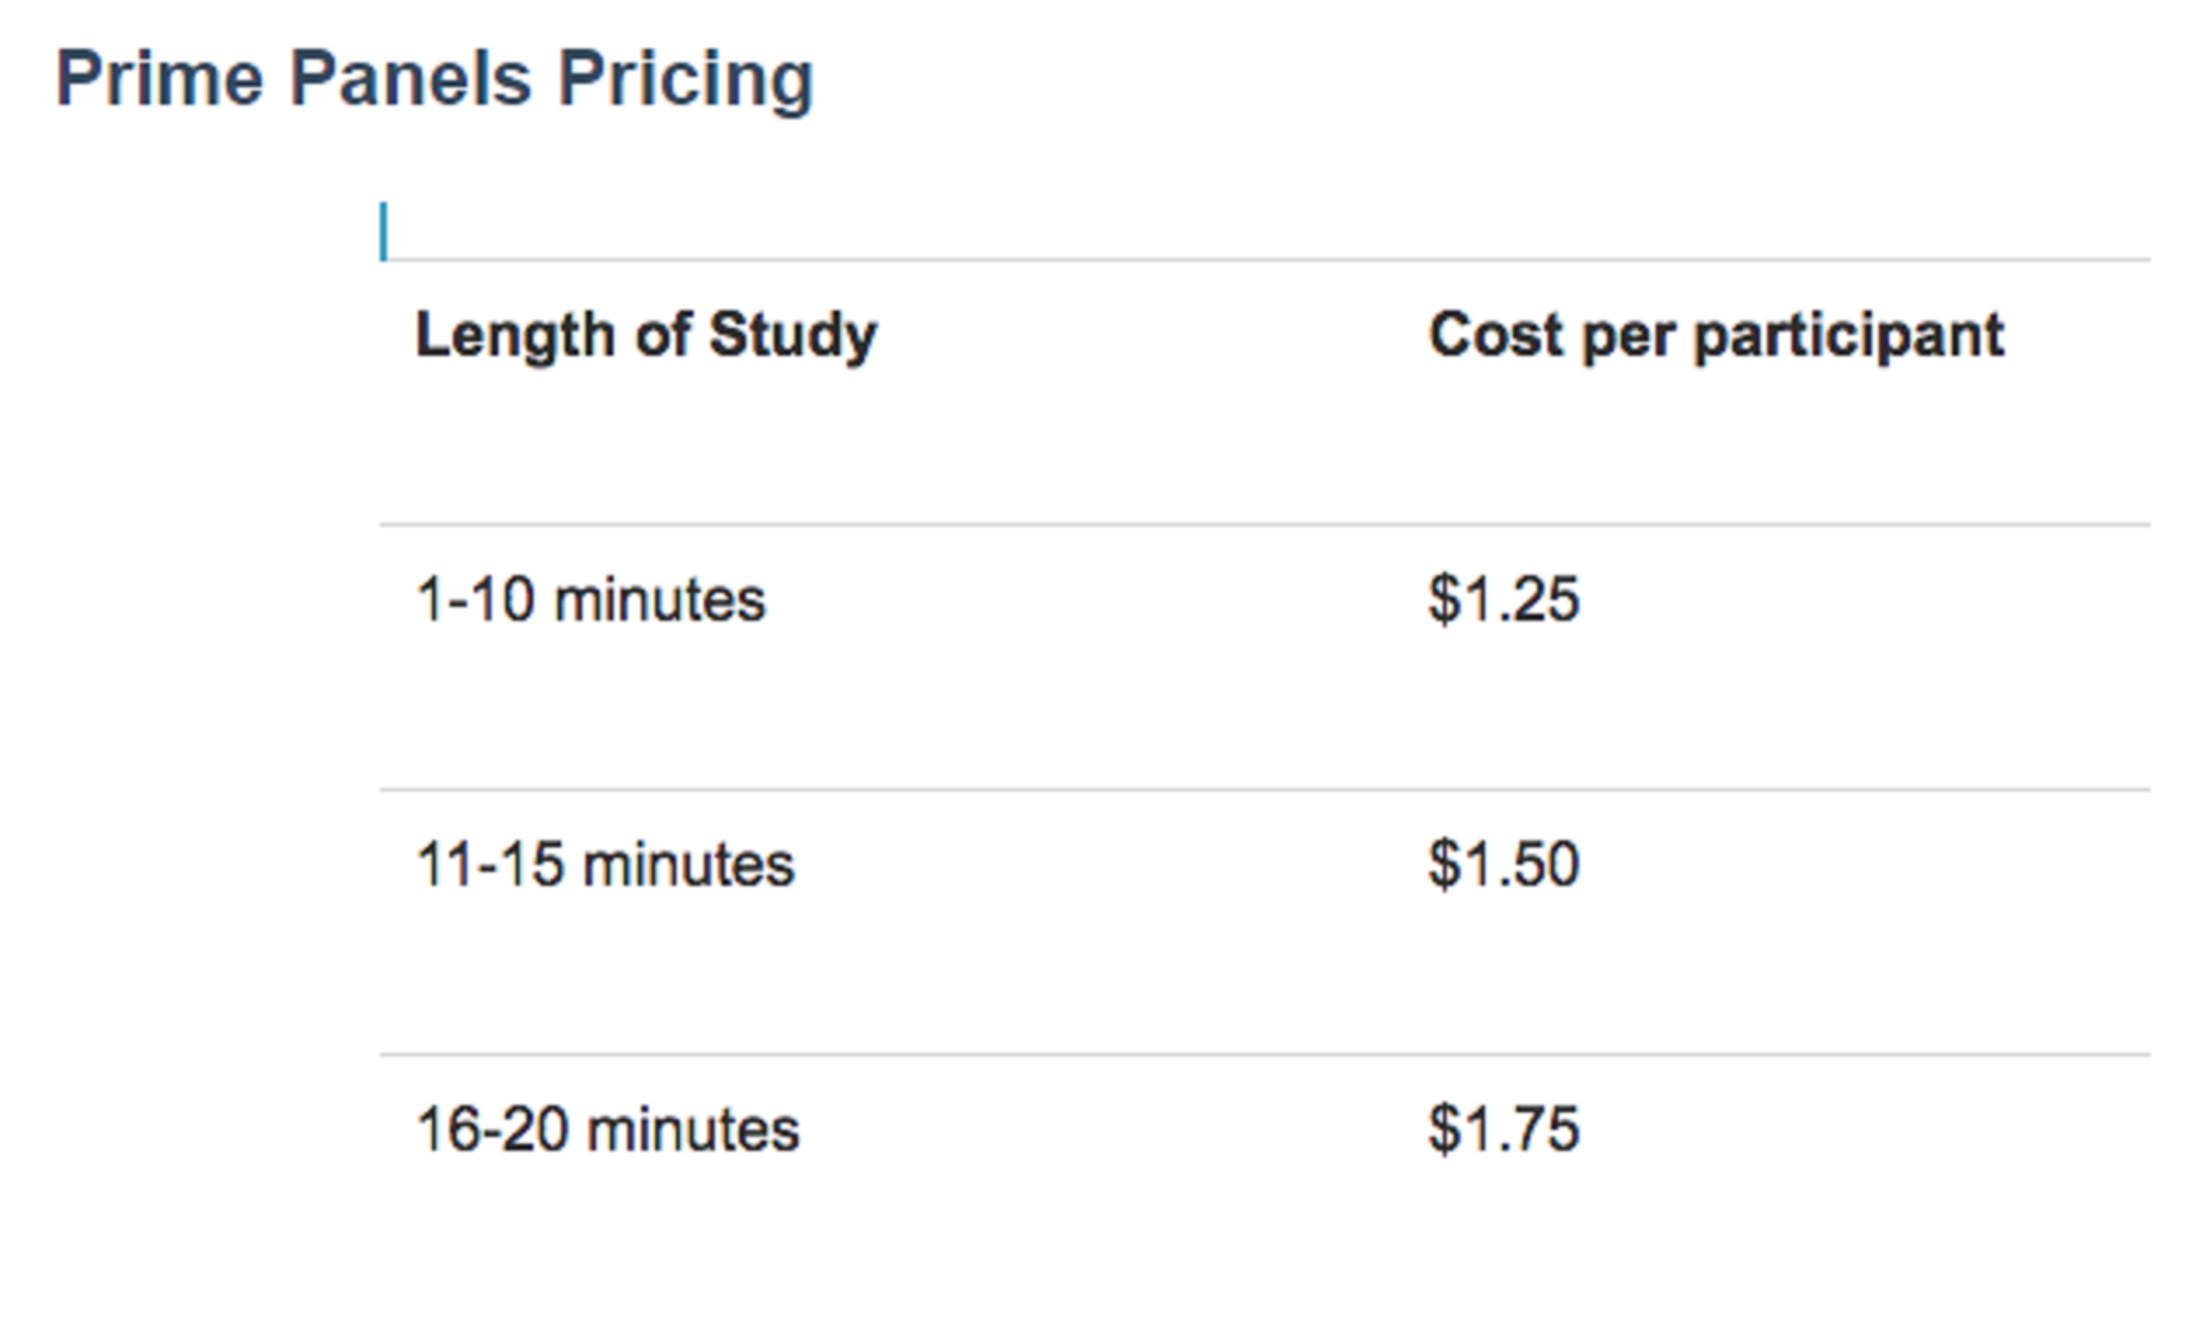Click the word Panels in the heading
Screen dimensions: 2189x1318
[411, 79]
